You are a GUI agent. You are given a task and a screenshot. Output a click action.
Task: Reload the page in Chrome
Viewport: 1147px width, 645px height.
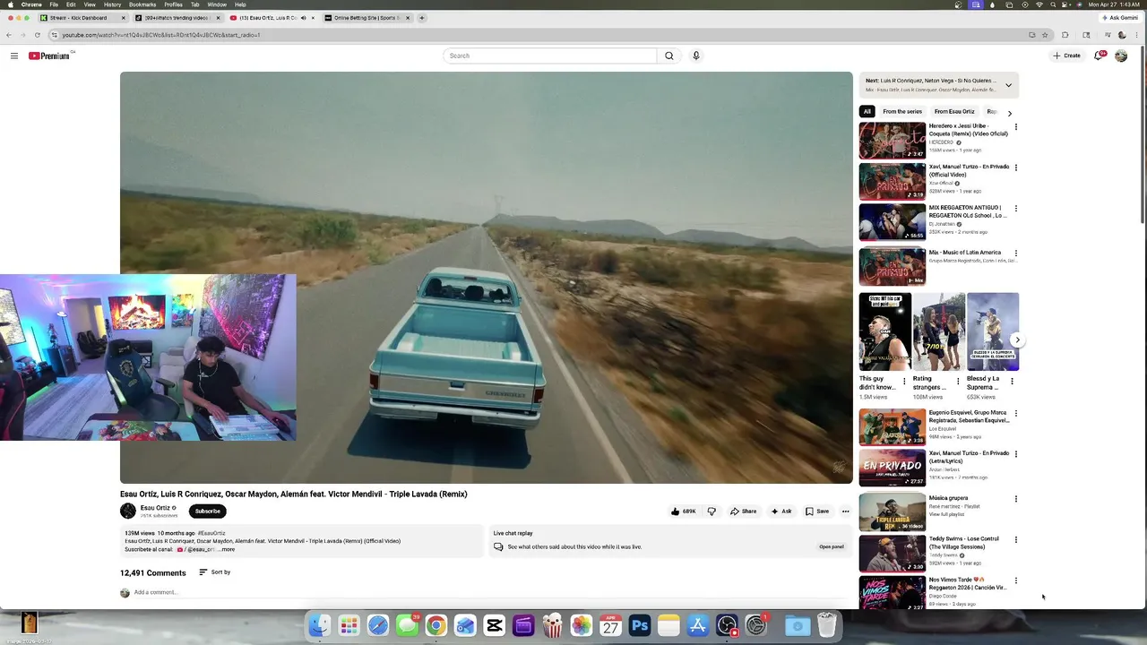37,35
